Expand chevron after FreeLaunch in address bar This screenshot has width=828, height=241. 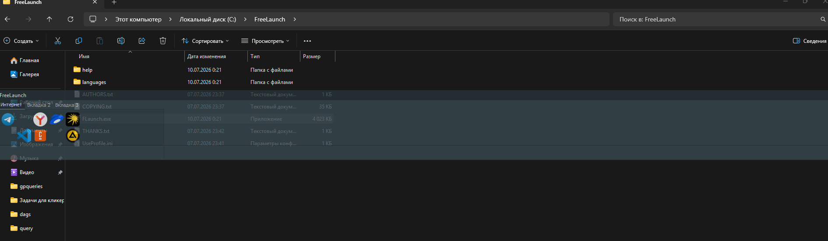click(295, 19)
